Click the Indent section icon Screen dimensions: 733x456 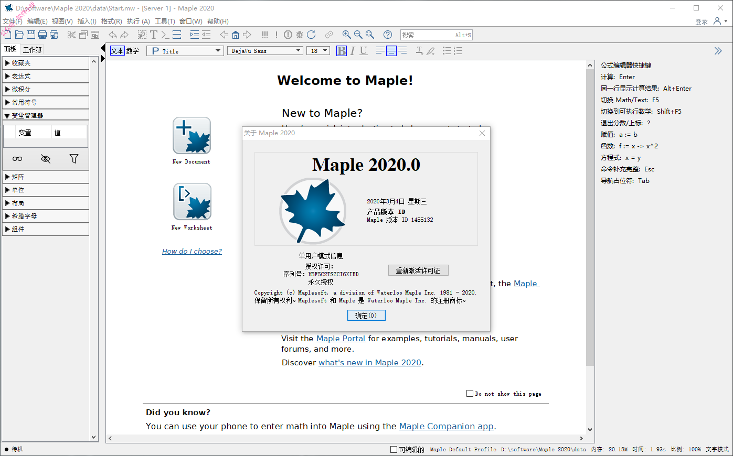pyautogui.click(x=195, y=35)
